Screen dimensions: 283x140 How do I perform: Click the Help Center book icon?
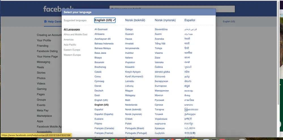[46, 21]
